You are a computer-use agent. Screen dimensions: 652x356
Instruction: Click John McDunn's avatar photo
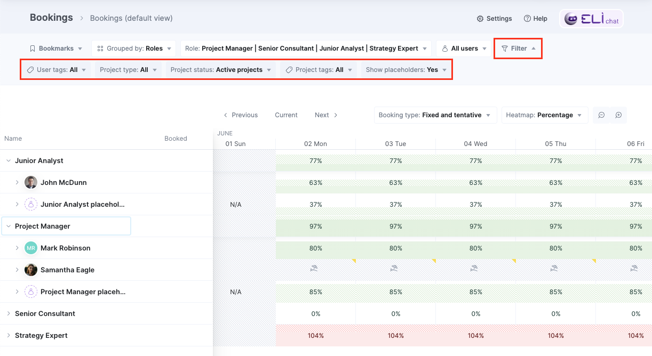coord(31,182)
